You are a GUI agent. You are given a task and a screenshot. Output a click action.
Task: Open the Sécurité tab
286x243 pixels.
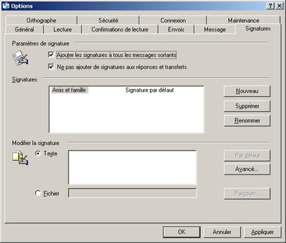pos(109,20)
